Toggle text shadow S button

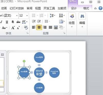click(x=13, y=22)
